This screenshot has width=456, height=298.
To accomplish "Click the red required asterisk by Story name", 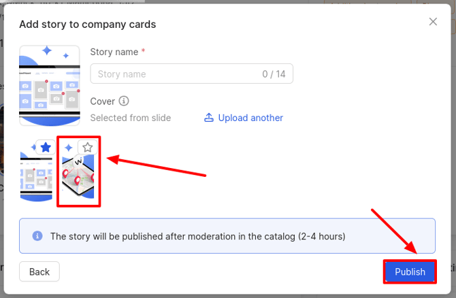I will coord(143,51).
